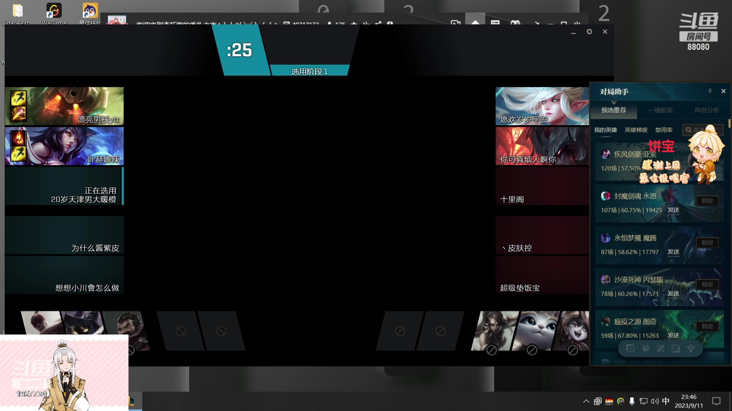
Task: Select the 叶赫娜辣 teammate champion card
Action: [64, 146]
